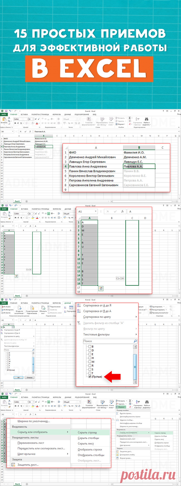Open ФОРМУЛЫ tab in Format-menu screenshot
181x486 pixels.
point(57,397)
